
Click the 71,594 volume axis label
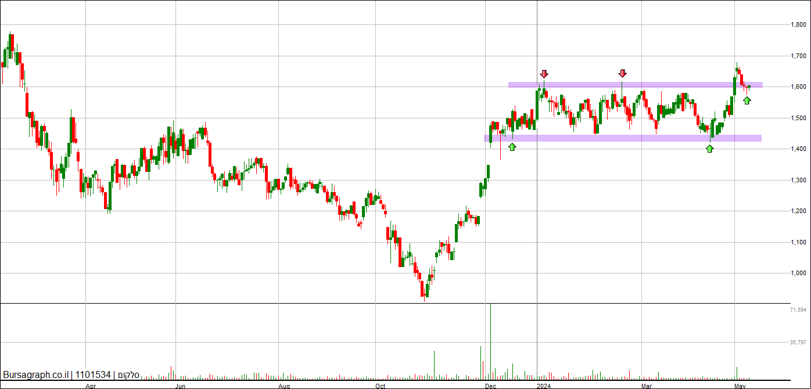click(x=798, y=311)
